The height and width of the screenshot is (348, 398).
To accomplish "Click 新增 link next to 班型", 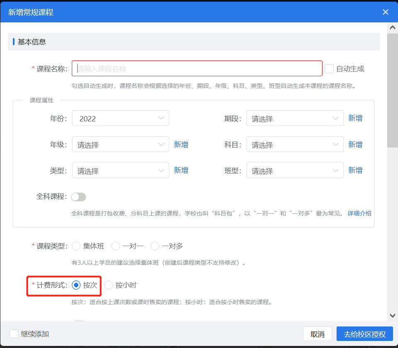I will pos(355,170).
